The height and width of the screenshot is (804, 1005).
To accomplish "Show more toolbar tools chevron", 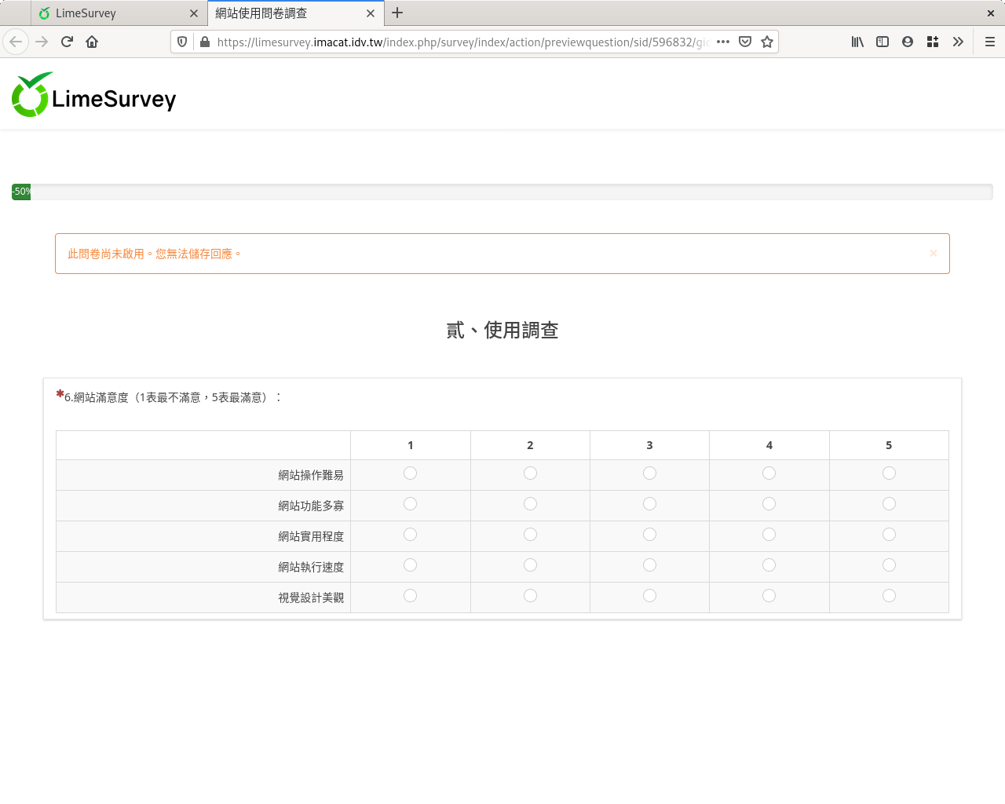I will [x=958, y=42].
